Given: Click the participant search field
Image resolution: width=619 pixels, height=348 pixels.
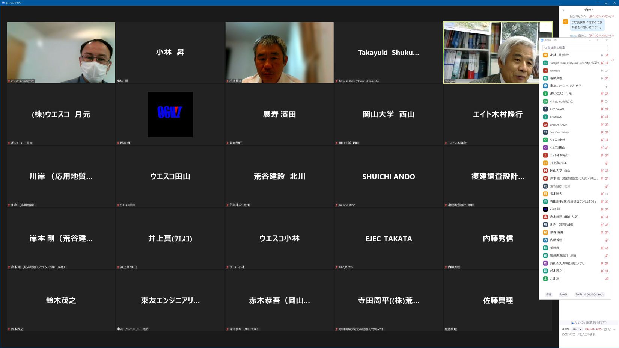Looking at the screenshot, I should click(x=575, y=48).
